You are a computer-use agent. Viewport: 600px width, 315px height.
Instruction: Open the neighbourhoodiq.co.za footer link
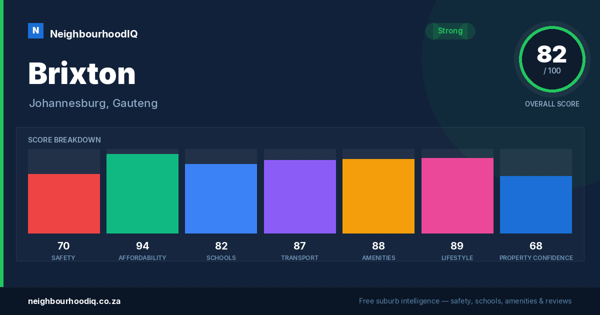74,301
